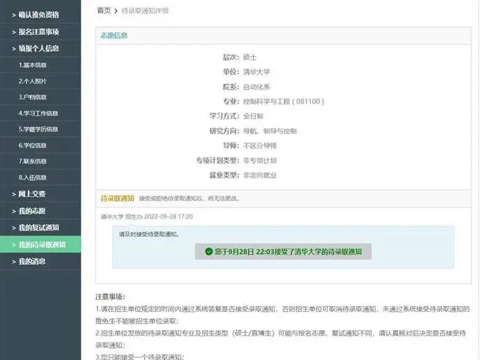Go to 首页 breadcrumb link
Screen dimensions: 484x360
103,10
